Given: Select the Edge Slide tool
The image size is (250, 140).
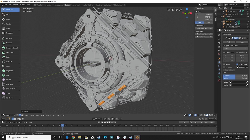Looking at the screenshot, I should [10, 84].
